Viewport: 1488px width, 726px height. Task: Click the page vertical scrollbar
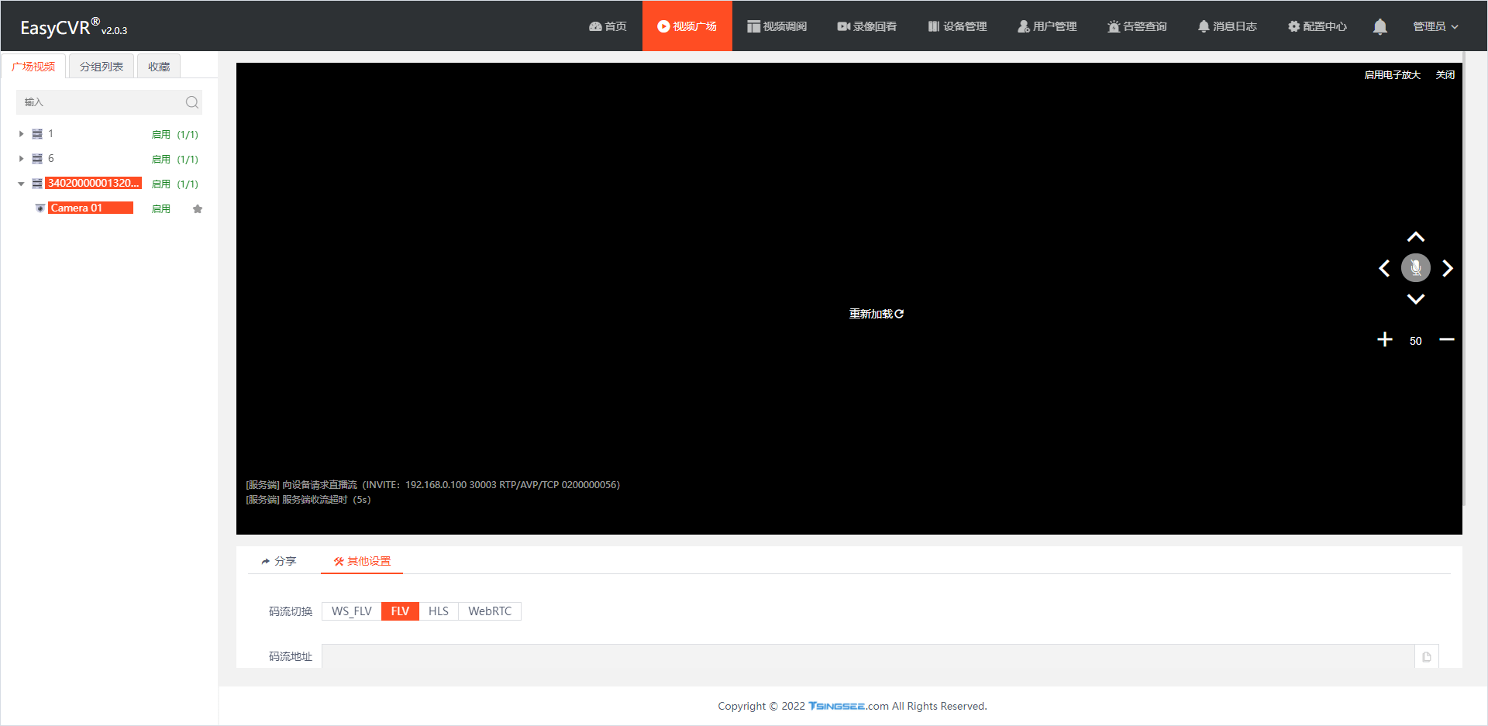1464,279
